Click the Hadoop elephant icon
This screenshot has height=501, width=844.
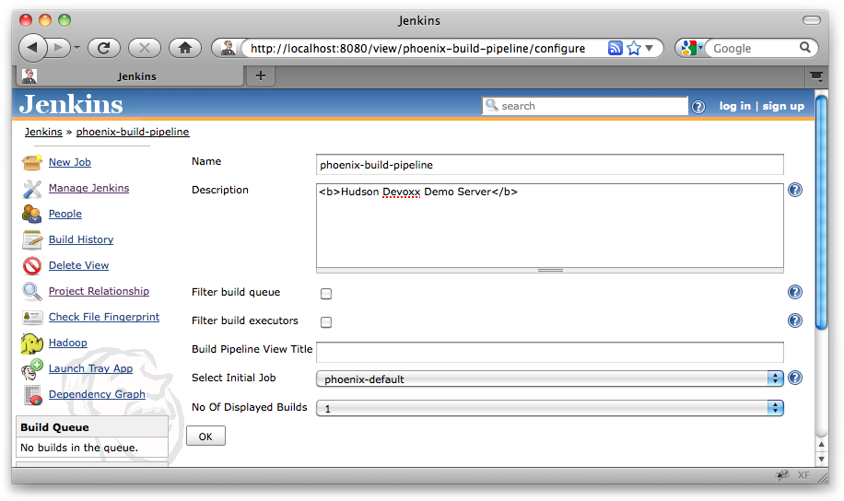click(x=31, y=344)
